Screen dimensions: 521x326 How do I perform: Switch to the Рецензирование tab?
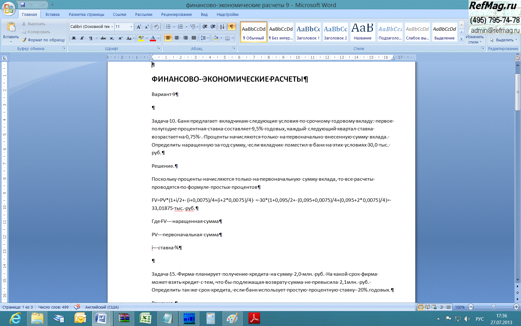pos(176,14)
